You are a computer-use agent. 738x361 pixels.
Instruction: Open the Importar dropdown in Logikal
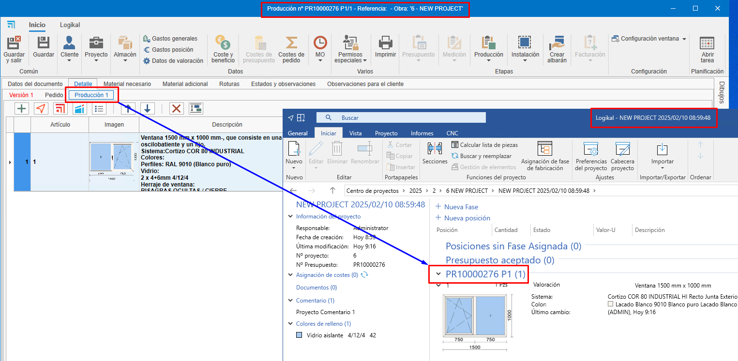pos(662,168)
